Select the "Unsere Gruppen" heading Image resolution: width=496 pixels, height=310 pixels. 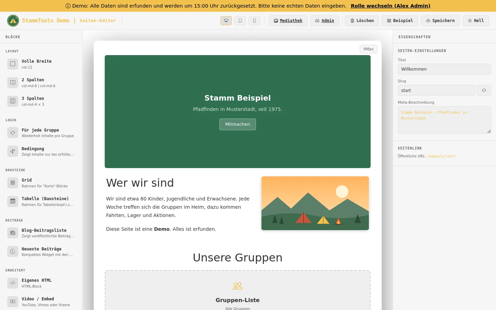pyautogui.click(x=238, y=258)
